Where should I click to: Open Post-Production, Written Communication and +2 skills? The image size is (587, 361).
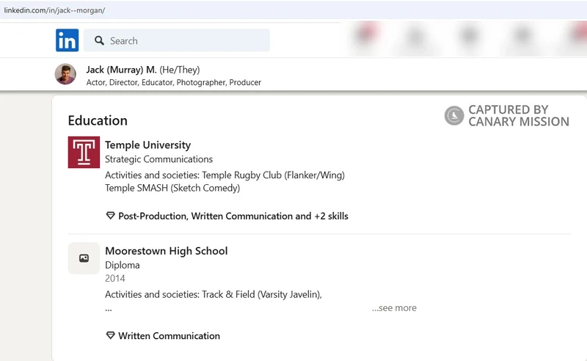[233, 216]
